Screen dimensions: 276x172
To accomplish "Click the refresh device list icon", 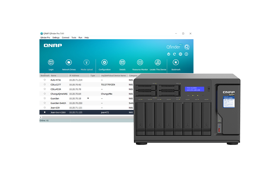I will (x=174, y=54).
